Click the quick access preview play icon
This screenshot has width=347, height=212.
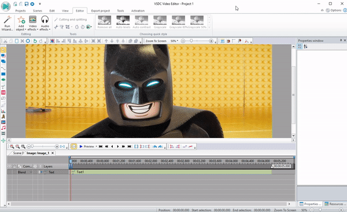pos(32,4)
